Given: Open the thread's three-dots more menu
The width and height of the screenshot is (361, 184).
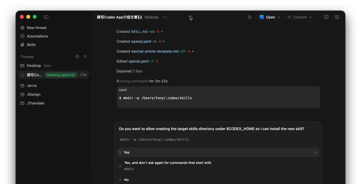Looking at the screenshot, I should 165,17.
